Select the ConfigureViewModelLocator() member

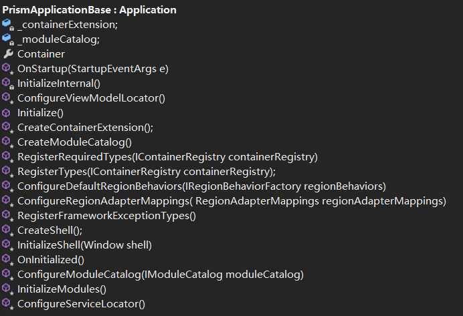click(91, 98)
